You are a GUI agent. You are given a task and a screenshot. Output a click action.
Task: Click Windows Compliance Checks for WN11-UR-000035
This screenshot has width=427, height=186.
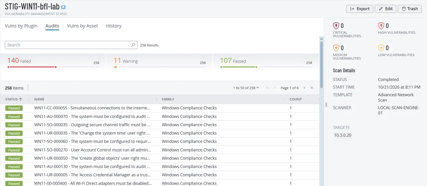coord(189,133)
